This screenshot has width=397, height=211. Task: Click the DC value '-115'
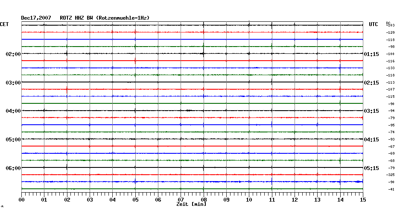(390, 97)
